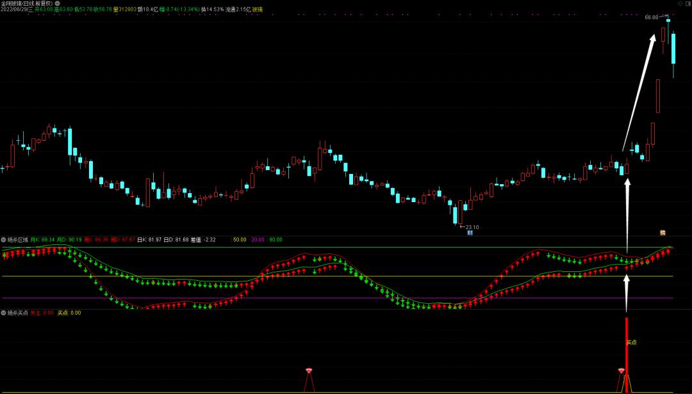Click the square icon at top-right corner
692x394 pixels.
tap(688, 3)
